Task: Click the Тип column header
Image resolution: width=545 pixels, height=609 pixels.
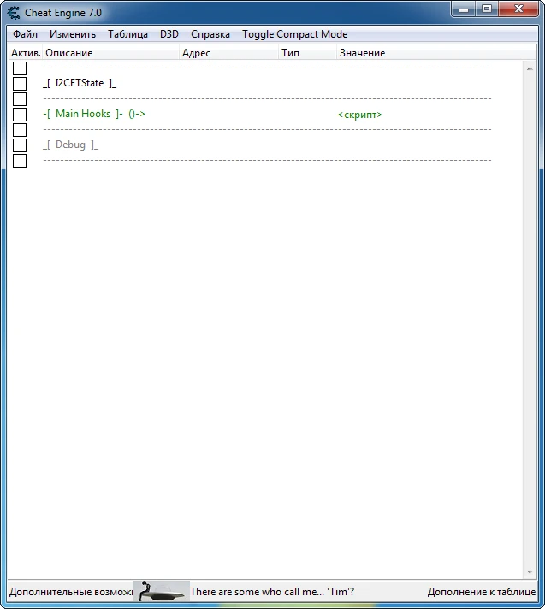Action: click(308, 53)
